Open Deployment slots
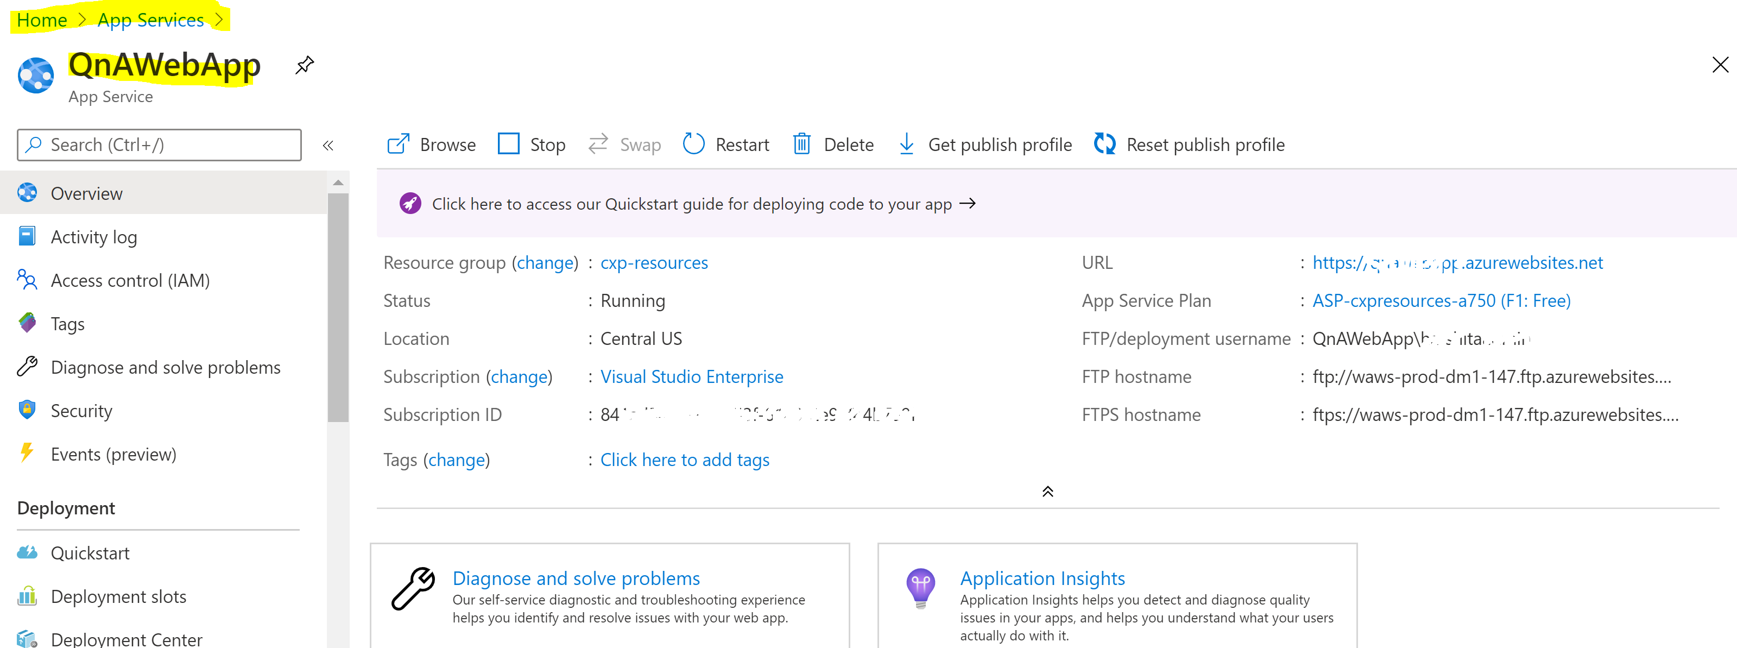Image resolution: width=1737 pixels, height=648 pixels. 119,597
